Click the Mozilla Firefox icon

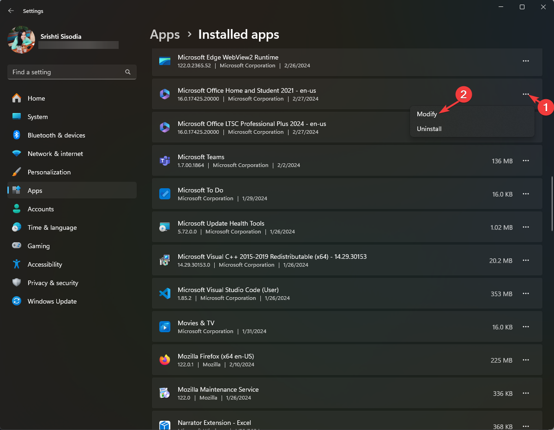pos(165,360)
